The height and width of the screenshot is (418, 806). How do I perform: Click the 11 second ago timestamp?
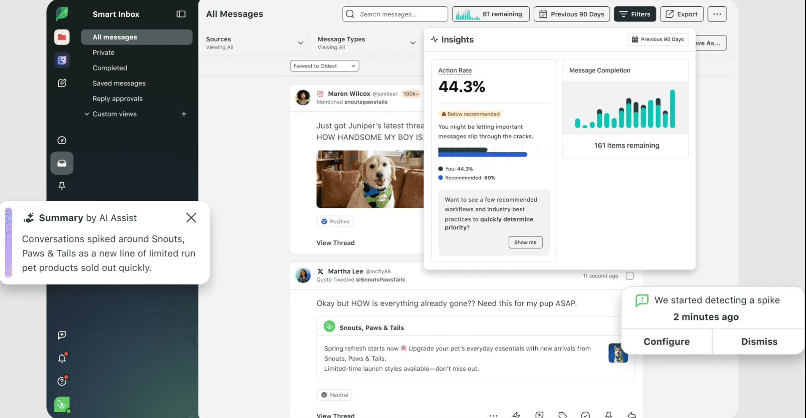tap(600, 276)
